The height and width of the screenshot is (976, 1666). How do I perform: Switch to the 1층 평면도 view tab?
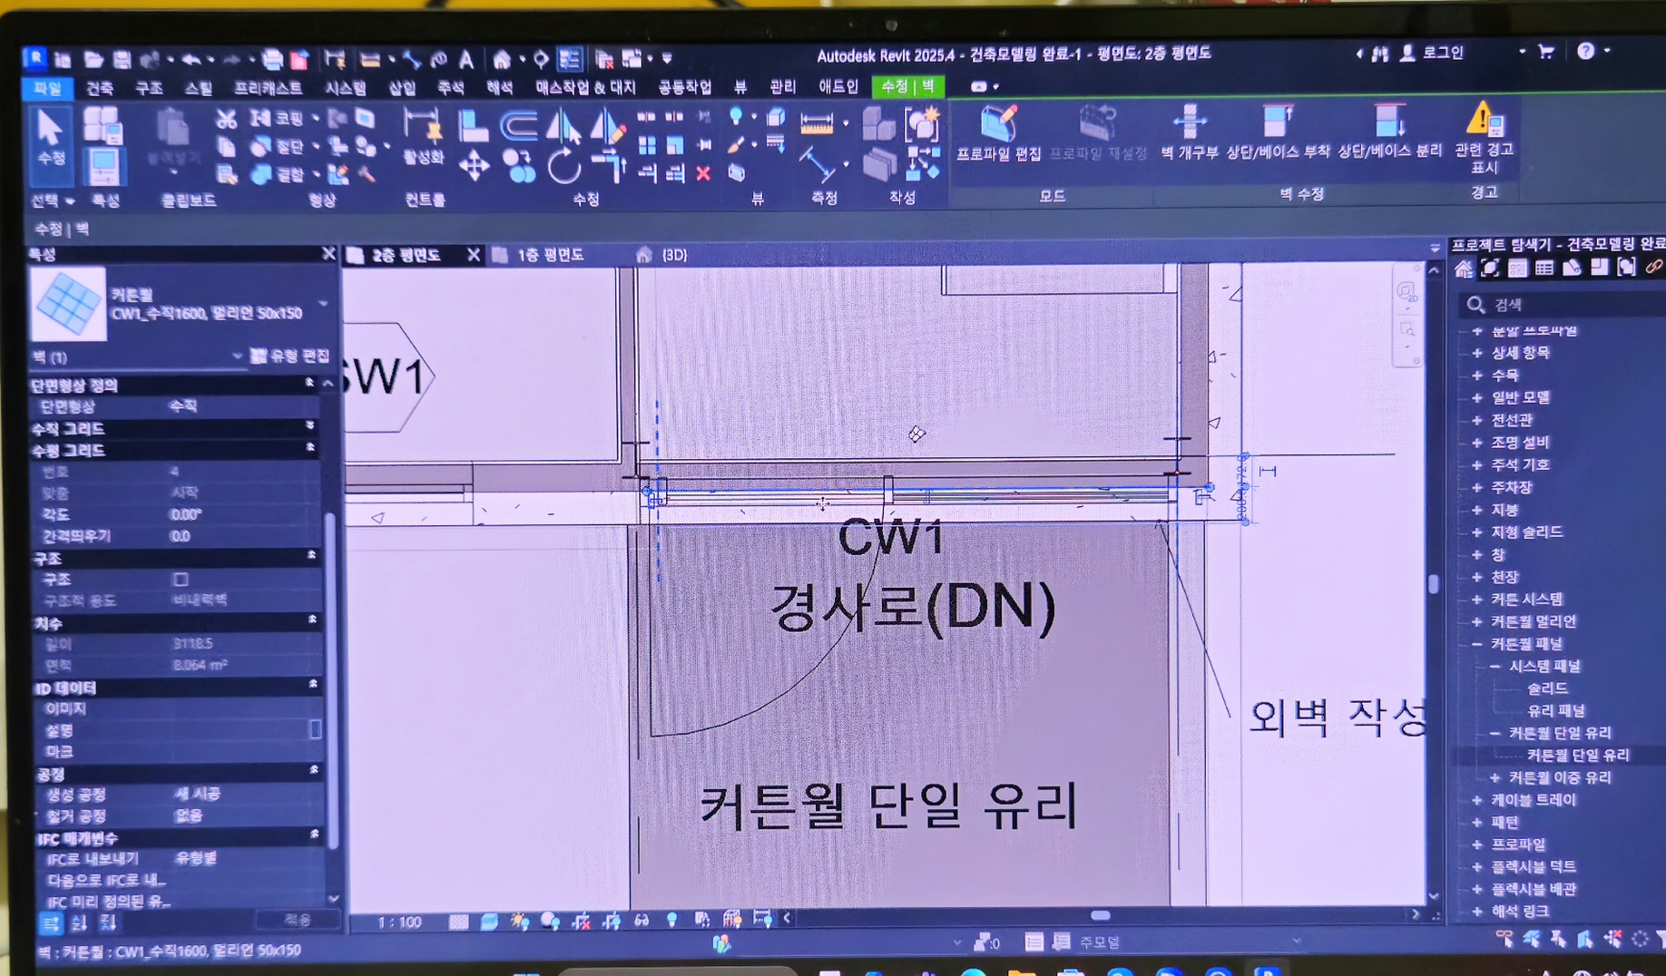[x=550, y=256]
